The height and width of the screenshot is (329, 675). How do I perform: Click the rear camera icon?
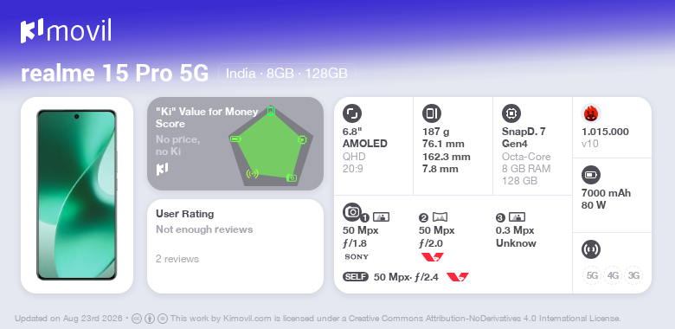(351, 212)
